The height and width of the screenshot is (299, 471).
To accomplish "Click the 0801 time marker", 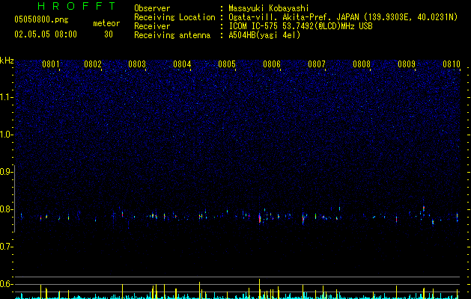I will pos(51,64).
